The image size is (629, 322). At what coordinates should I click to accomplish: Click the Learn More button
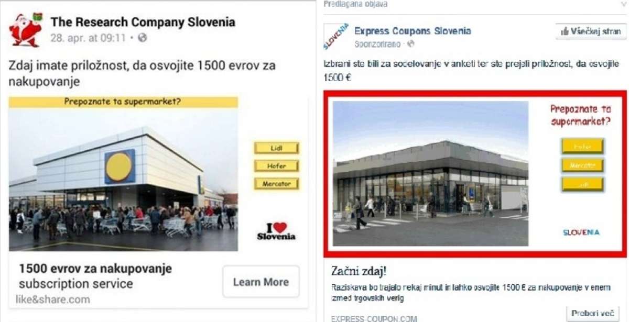point(261,282)
